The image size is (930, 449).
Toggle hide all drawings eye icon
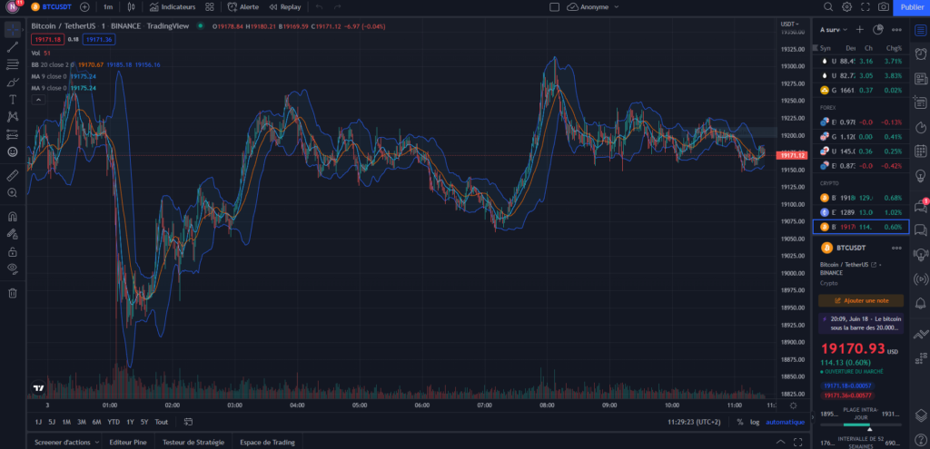point(13,268)
